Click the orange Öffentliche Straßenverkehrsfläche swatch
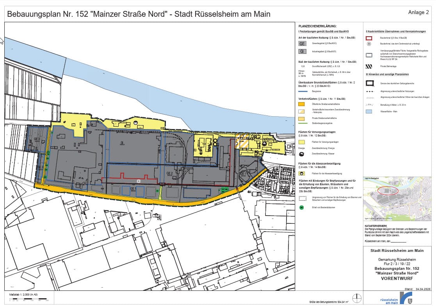This screenshot has height=308, width=436. click(302, 104)
